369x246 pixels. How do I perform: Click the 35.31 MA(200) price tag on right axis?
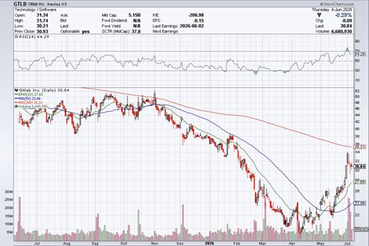[360, 147]
